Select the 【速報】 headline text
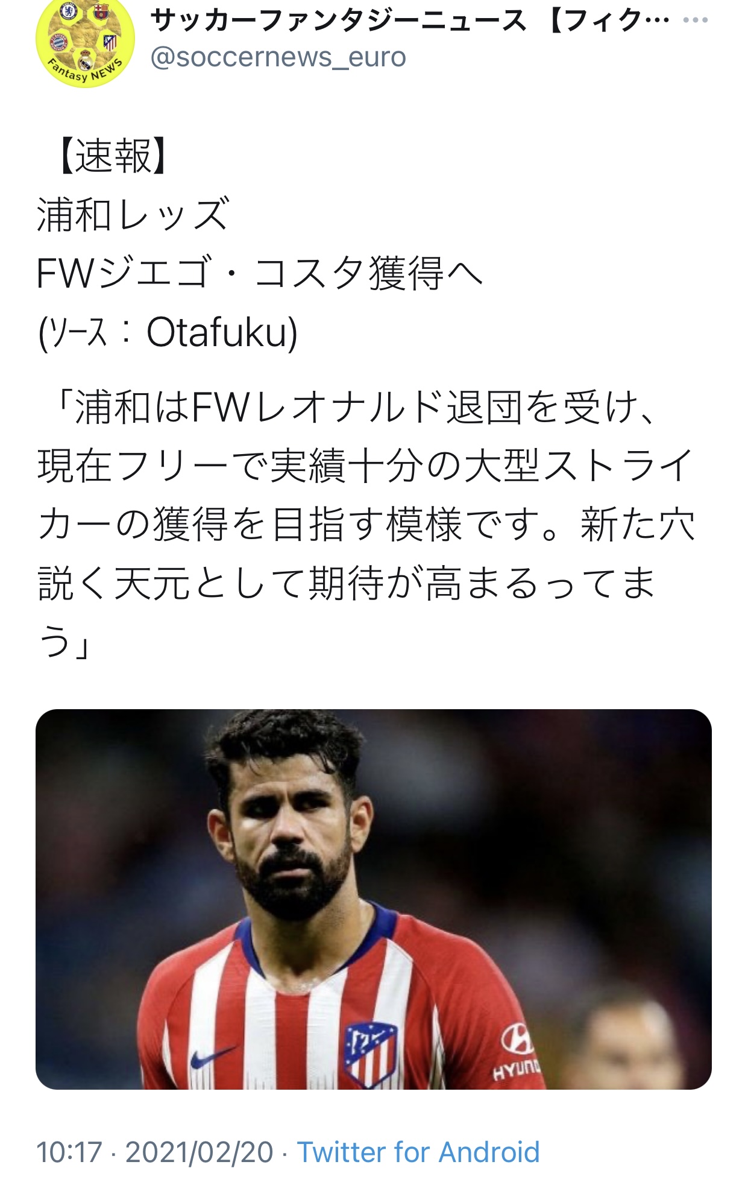748x1188 pixels. pyautogui.click(x=113, y=156)
